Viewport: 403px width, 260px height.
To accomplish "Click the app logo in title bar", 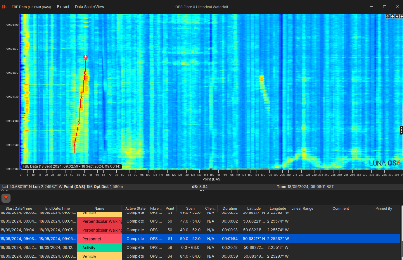I will point(4,7).
